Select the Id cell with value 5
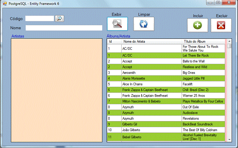This screenshot has height=148, width=238. click(x=114, y=84)
